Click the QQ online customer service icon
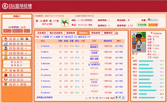This screenshot has height=103, width=167. click(x=153, y=20)
